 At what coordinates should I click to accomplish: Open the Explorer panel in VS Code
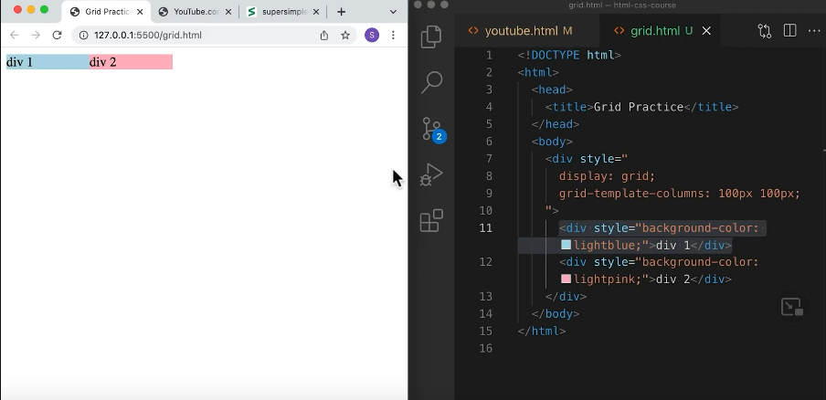click(x=431, y=37)
